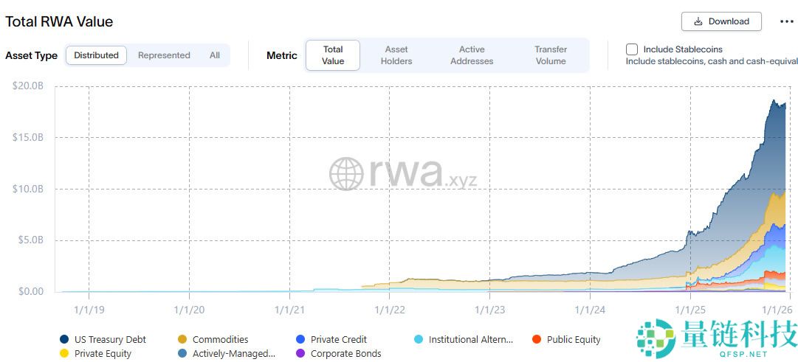Viewport: 798px width, 362px height.
Task: Open the three-dot more options menu
Action: point(786,21)
